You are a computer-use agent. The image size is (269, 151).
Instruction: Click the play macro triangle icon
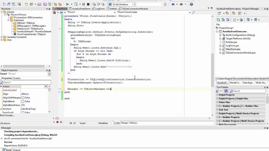(54, 122)
